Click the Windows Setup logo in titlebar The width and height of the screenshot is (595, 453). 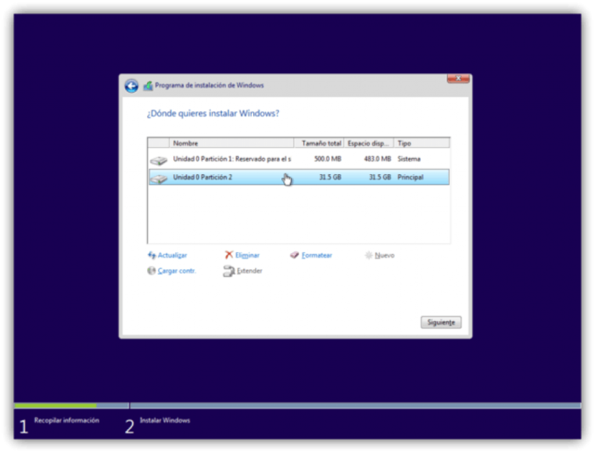pos(147,85)
